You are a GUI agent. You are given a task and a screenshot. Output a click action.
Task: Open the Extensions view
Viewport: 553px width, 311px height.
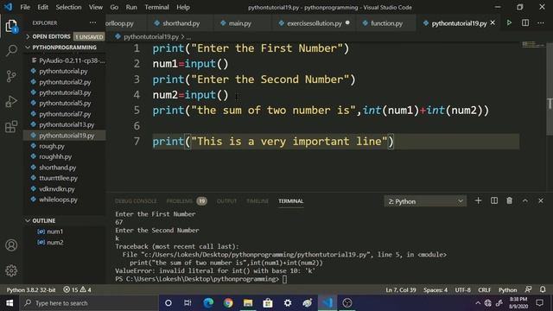[11, 127]
